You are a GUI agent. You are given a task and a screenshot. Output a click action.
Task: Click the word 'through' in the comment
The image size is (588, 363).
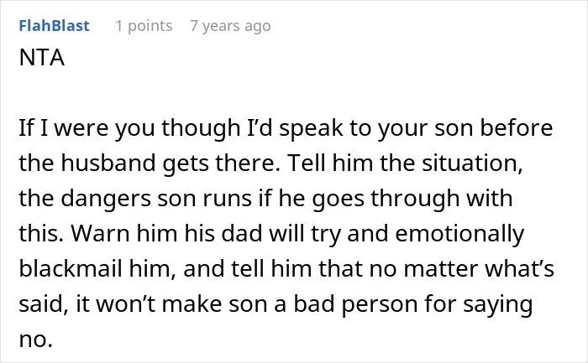tap(415, 200)
